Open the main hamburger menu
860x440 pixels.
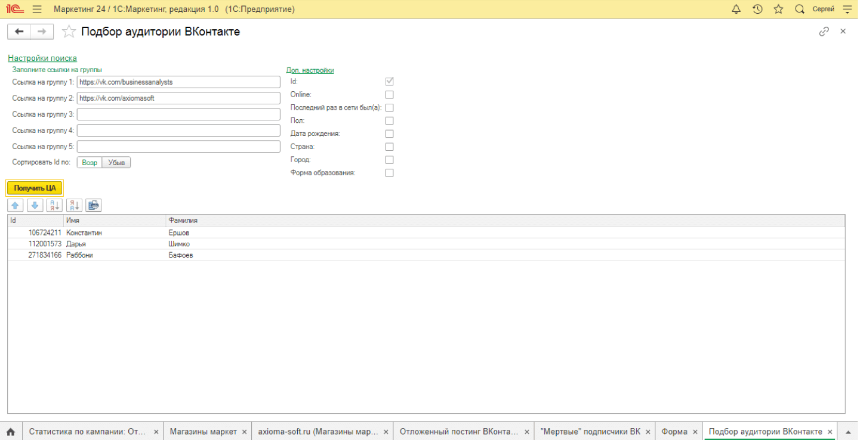coord(37,9)
